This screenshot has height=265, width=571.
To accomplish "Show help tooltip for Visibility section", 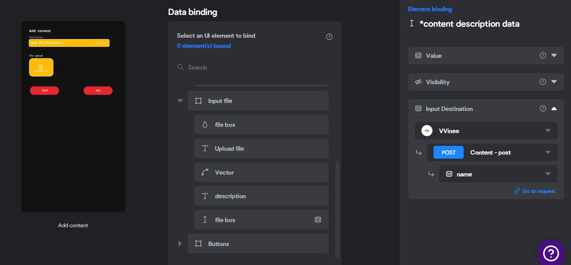I will pos(543,82).
